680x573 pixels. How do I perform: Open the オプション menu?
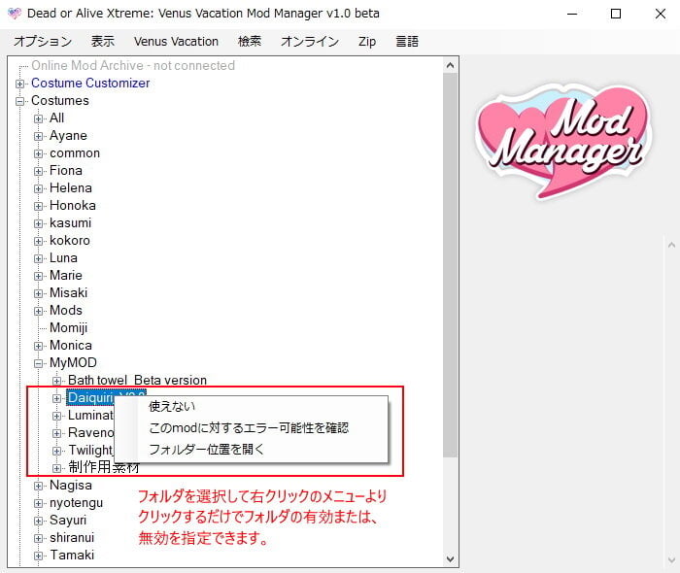[x=43, y=42]
